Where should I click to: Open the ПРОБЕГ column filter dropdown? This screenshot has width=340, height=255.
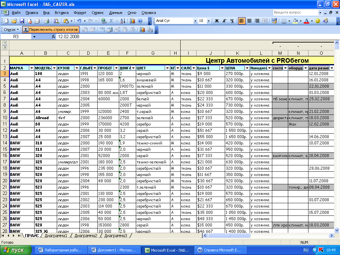tap(117, 68)
